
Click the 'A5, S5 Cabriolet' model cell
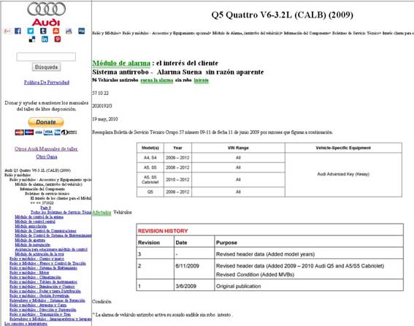tap(150, 180)
